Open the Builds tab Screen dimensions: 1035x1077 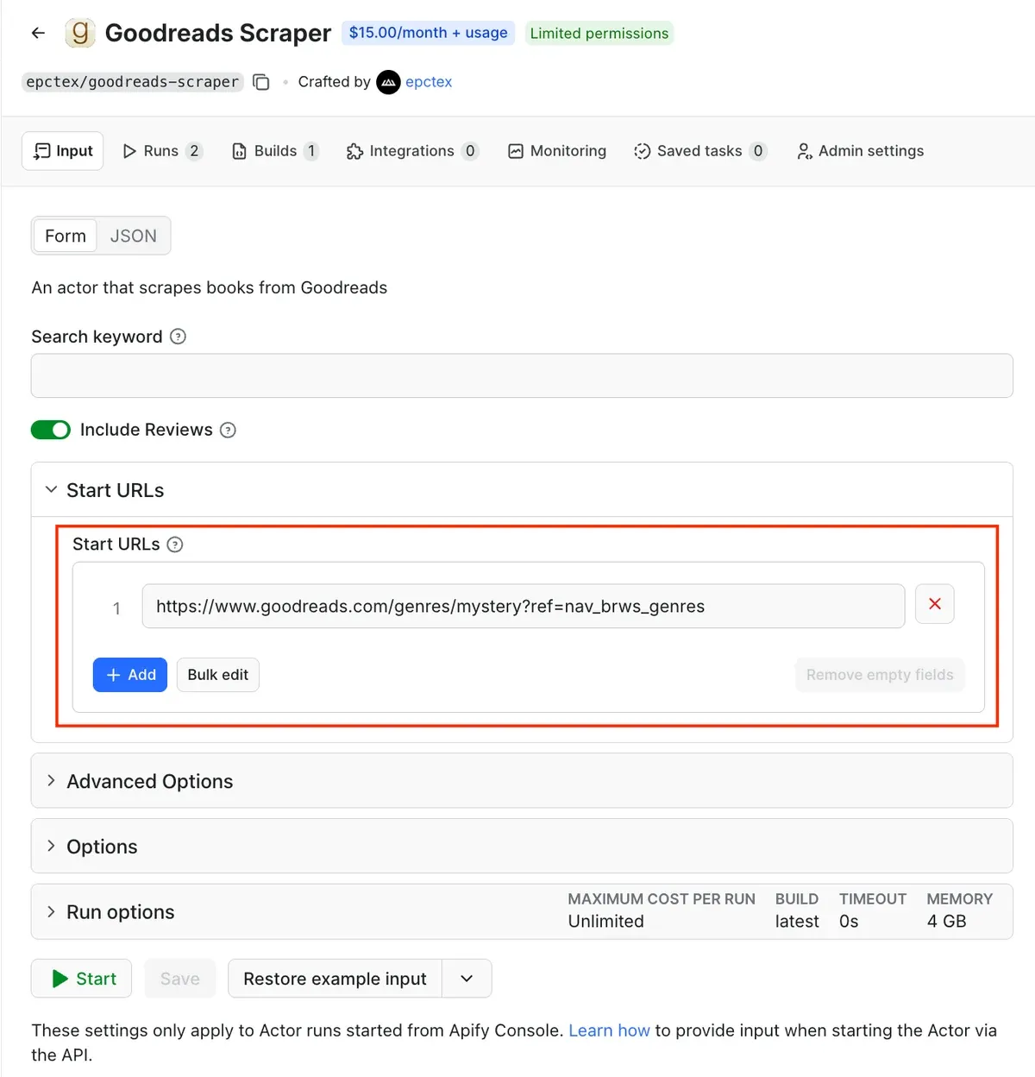click(x=276, y=151)
